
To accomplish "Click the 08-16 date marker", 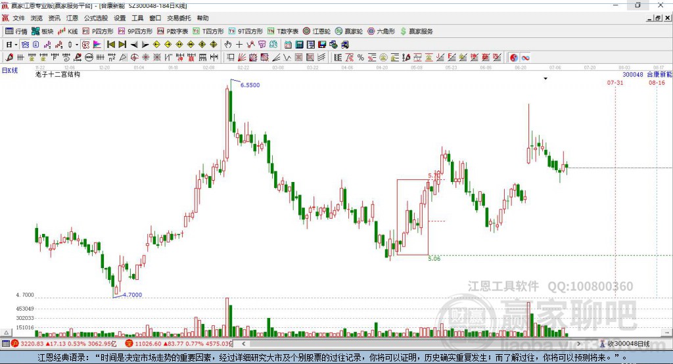I will click(657, 82).
